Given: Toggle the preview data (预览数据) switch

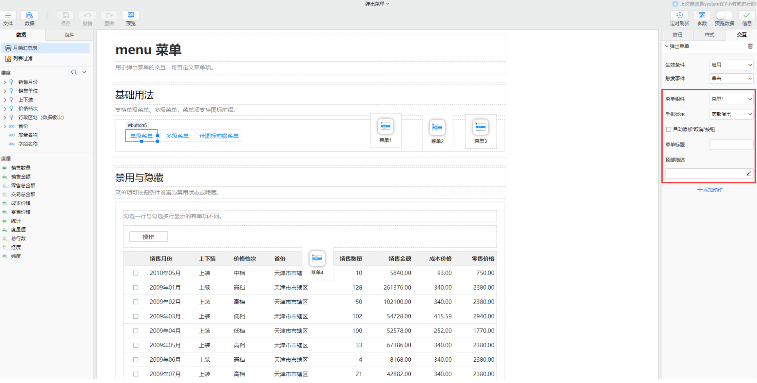Looking at the screenshot, I should [x=724, y=15].
